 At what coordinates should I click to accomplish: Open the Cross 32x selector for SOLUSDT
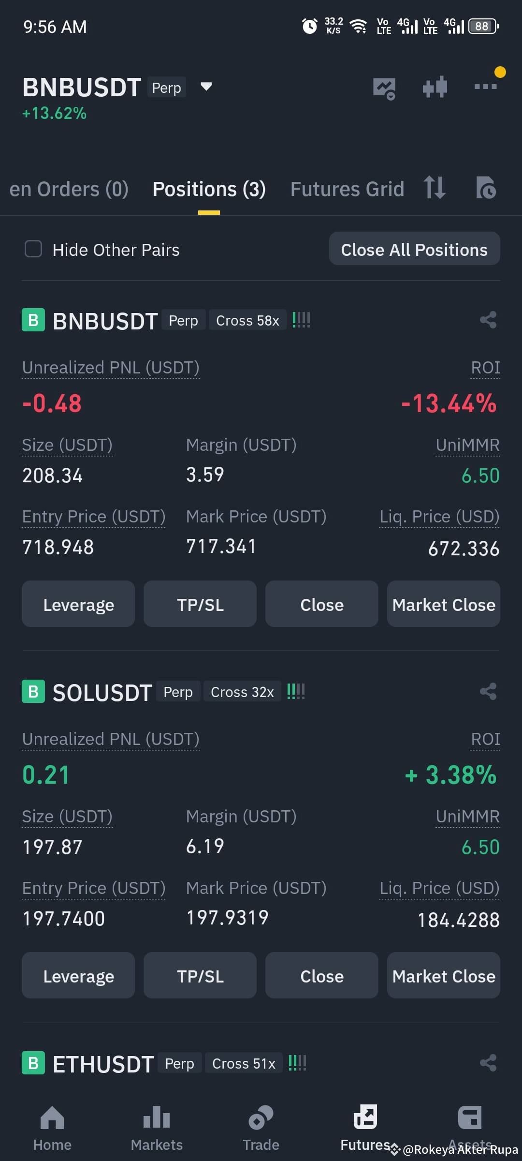point(242,692)
